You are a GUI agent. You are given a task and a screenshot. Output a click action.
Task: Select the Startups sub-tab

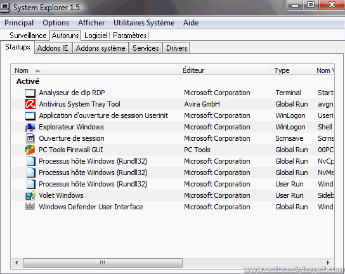18,47
